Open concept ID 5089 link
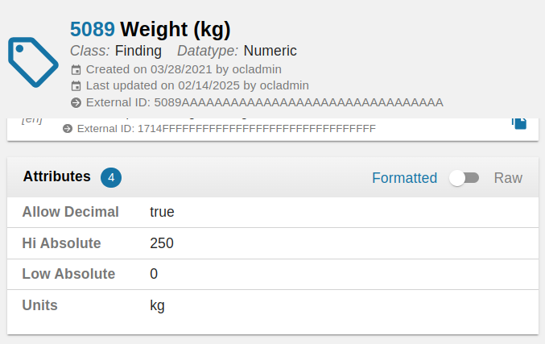Image resolution: width=545 pixels, height=344 pixels. coord(93,30)
